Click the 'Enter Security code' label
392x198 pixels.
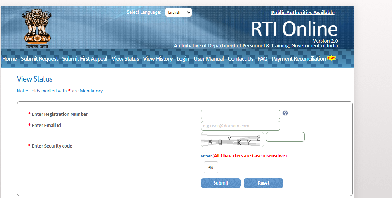(x=52, y=146)
